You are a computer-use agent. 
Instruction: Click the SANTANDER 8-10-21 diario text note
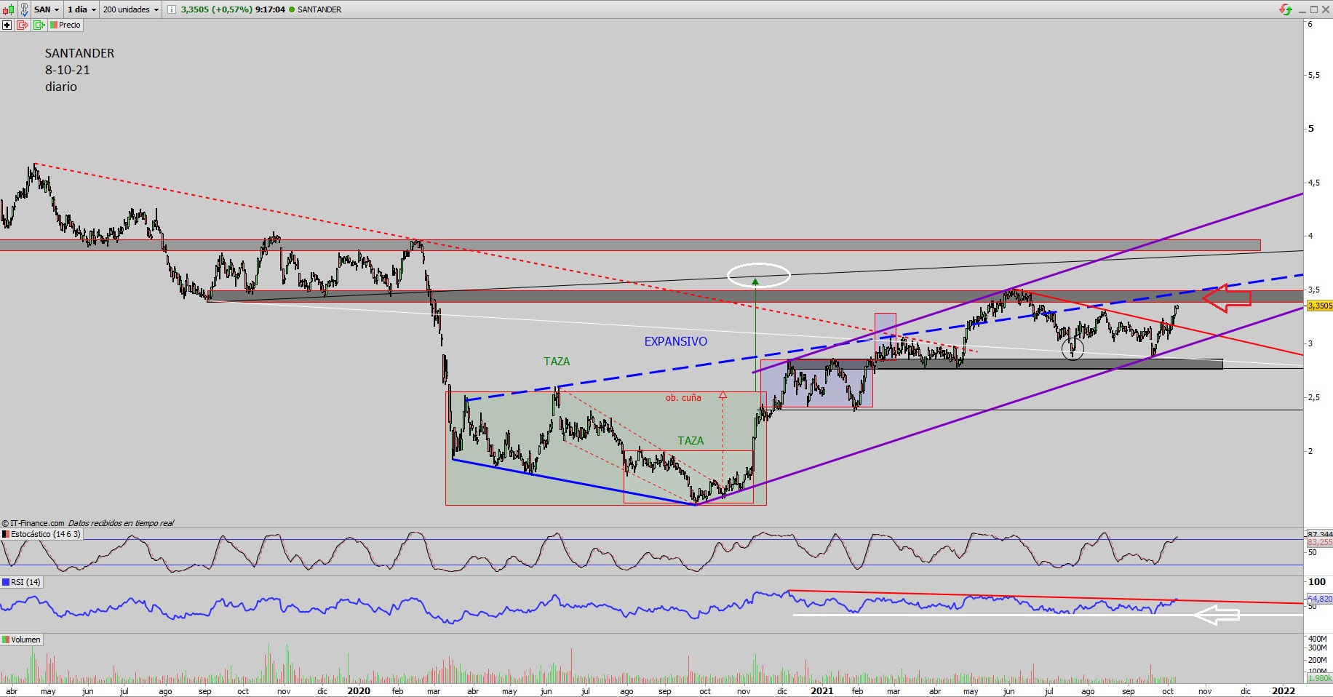pos(79,70)
